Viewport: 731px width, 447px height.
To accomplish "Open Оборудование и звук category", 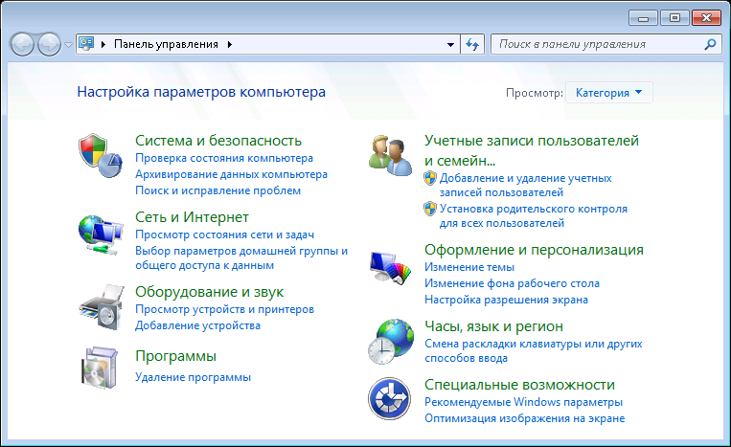I will coord(209,292).
